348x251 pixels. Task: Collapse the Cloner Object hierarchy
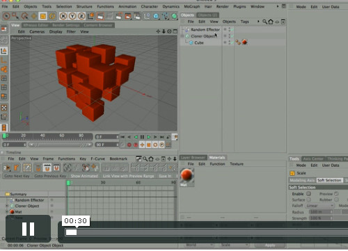point(182,36)
